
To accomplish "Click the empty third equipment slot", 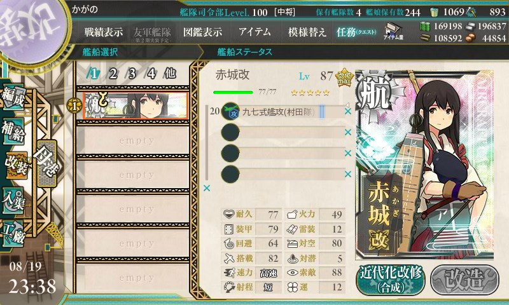I will click(282, 153).
